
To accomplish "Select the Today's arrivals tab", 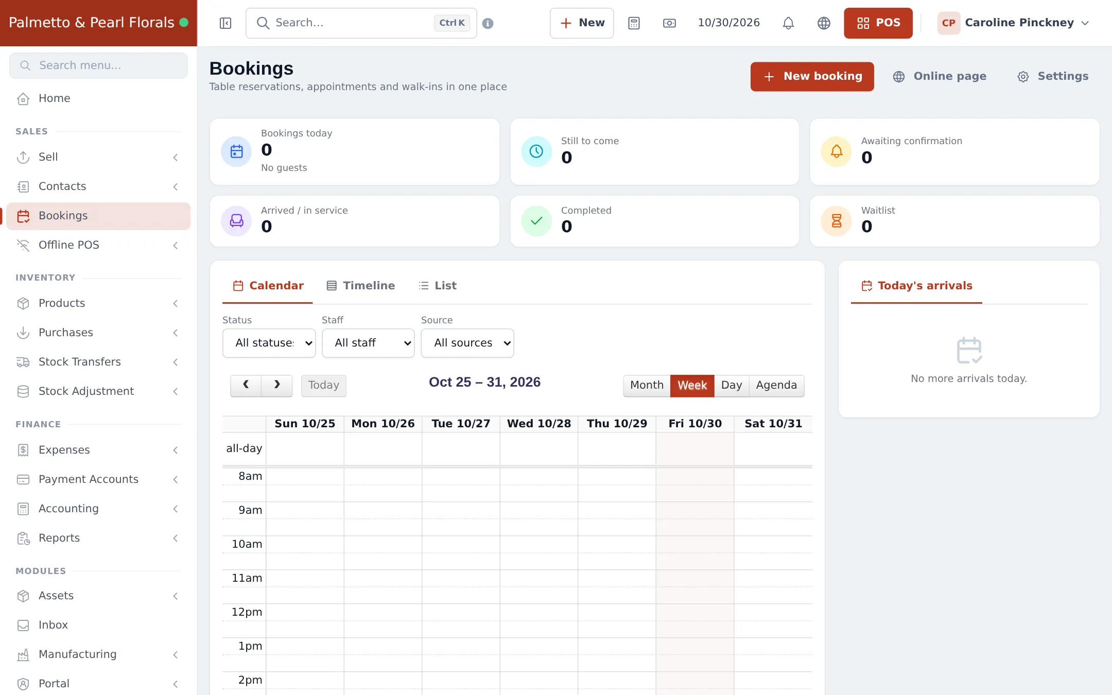I will [x=916, y=286].
